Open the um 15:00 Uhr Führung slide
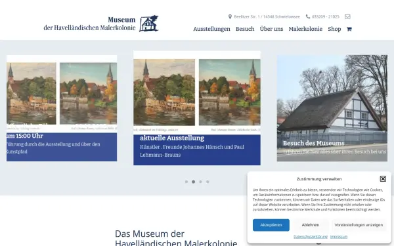Screen dimensions: 394x246 [x=62, y=108]
